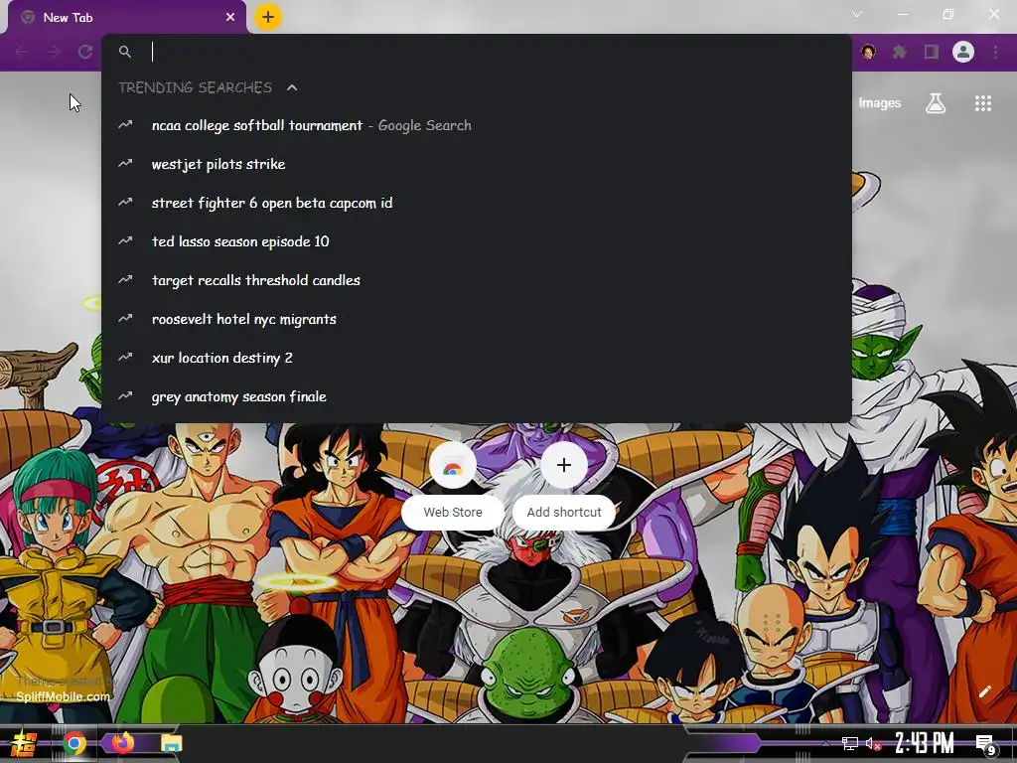Open Chrome from the taskbar
The height and width of the screenshot is (763, 1017).
pos(74,743)
